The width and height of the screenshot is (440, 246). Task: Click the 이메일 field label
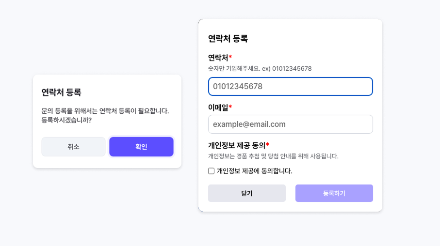coord(218,108)
